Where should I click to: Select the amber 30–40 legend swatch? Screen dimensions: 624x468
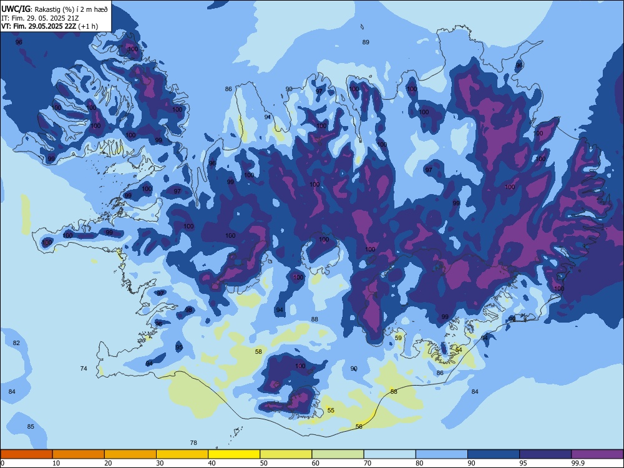182,454
